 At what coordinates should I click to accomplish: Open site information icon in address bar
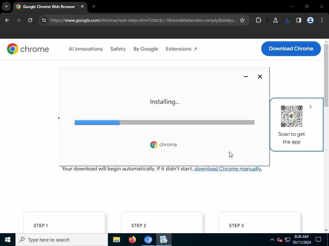coord(44,20)
